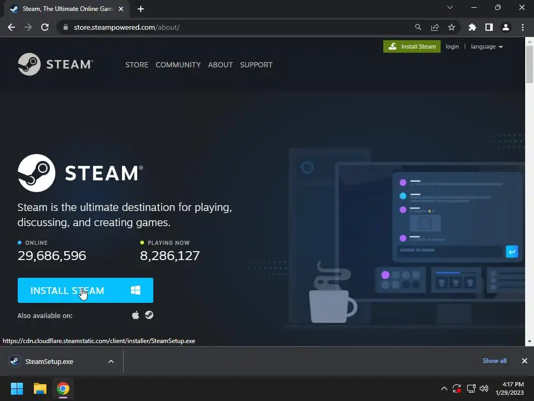Screen dimensions: 534x401
Task: Open network settings tray icon
Action: coord(471,388)
